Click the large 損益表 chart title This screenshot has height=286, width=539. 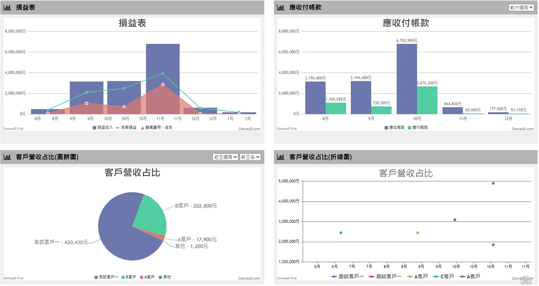pos(132,23)
